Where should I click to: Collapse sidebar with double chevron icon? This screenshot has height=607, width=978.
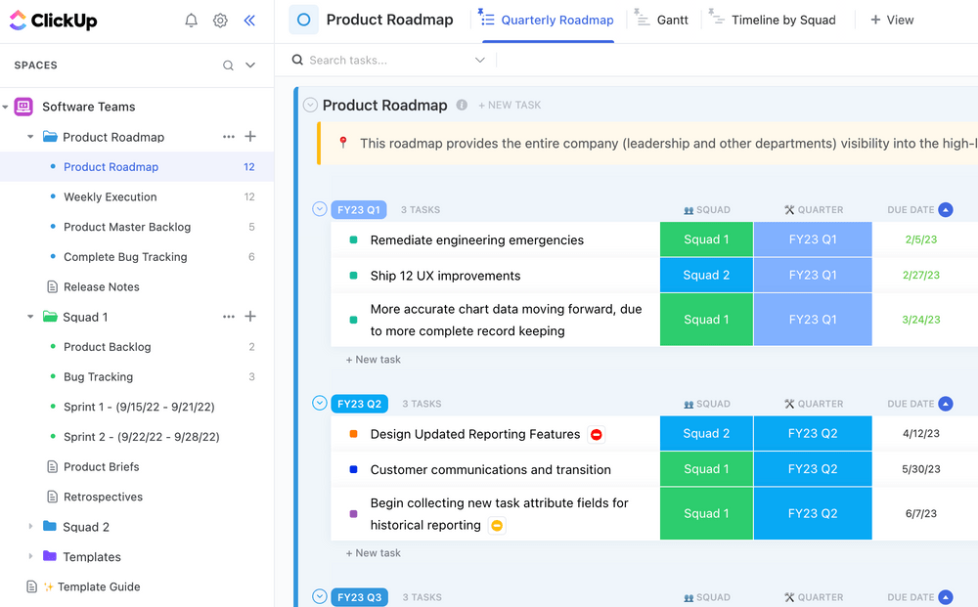point(249,21)
